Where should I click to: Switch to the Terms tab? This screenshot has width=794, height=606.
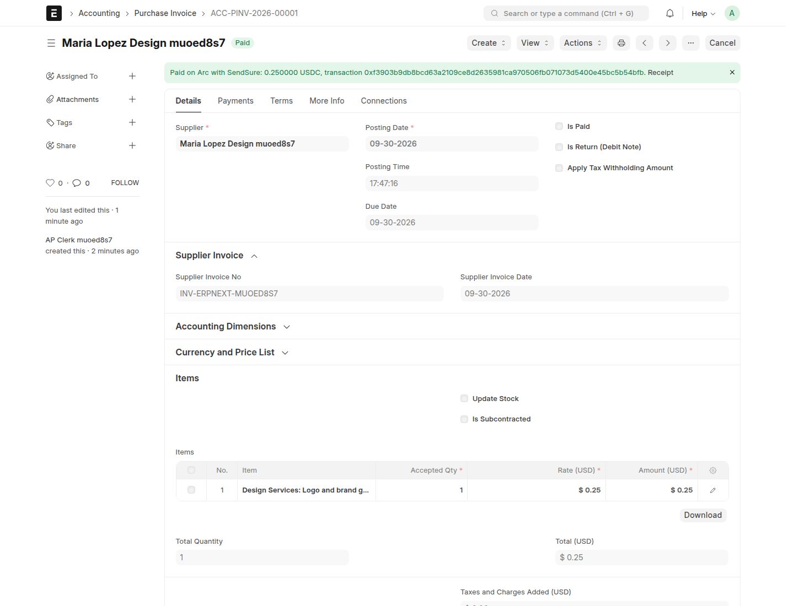pyautogui.click(x=281, y=101)
